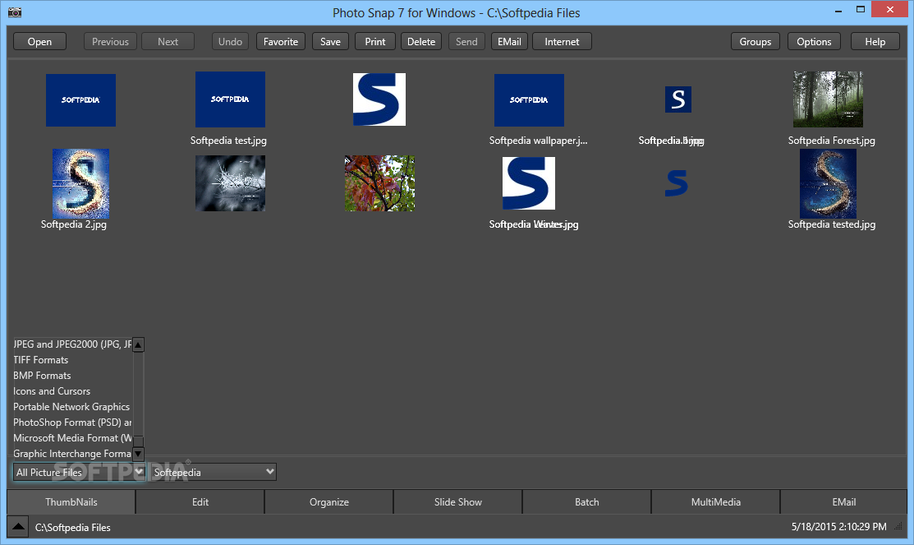Select the small blue S thumbnail without background
The image size is (914, 545).
coord(677,183)
